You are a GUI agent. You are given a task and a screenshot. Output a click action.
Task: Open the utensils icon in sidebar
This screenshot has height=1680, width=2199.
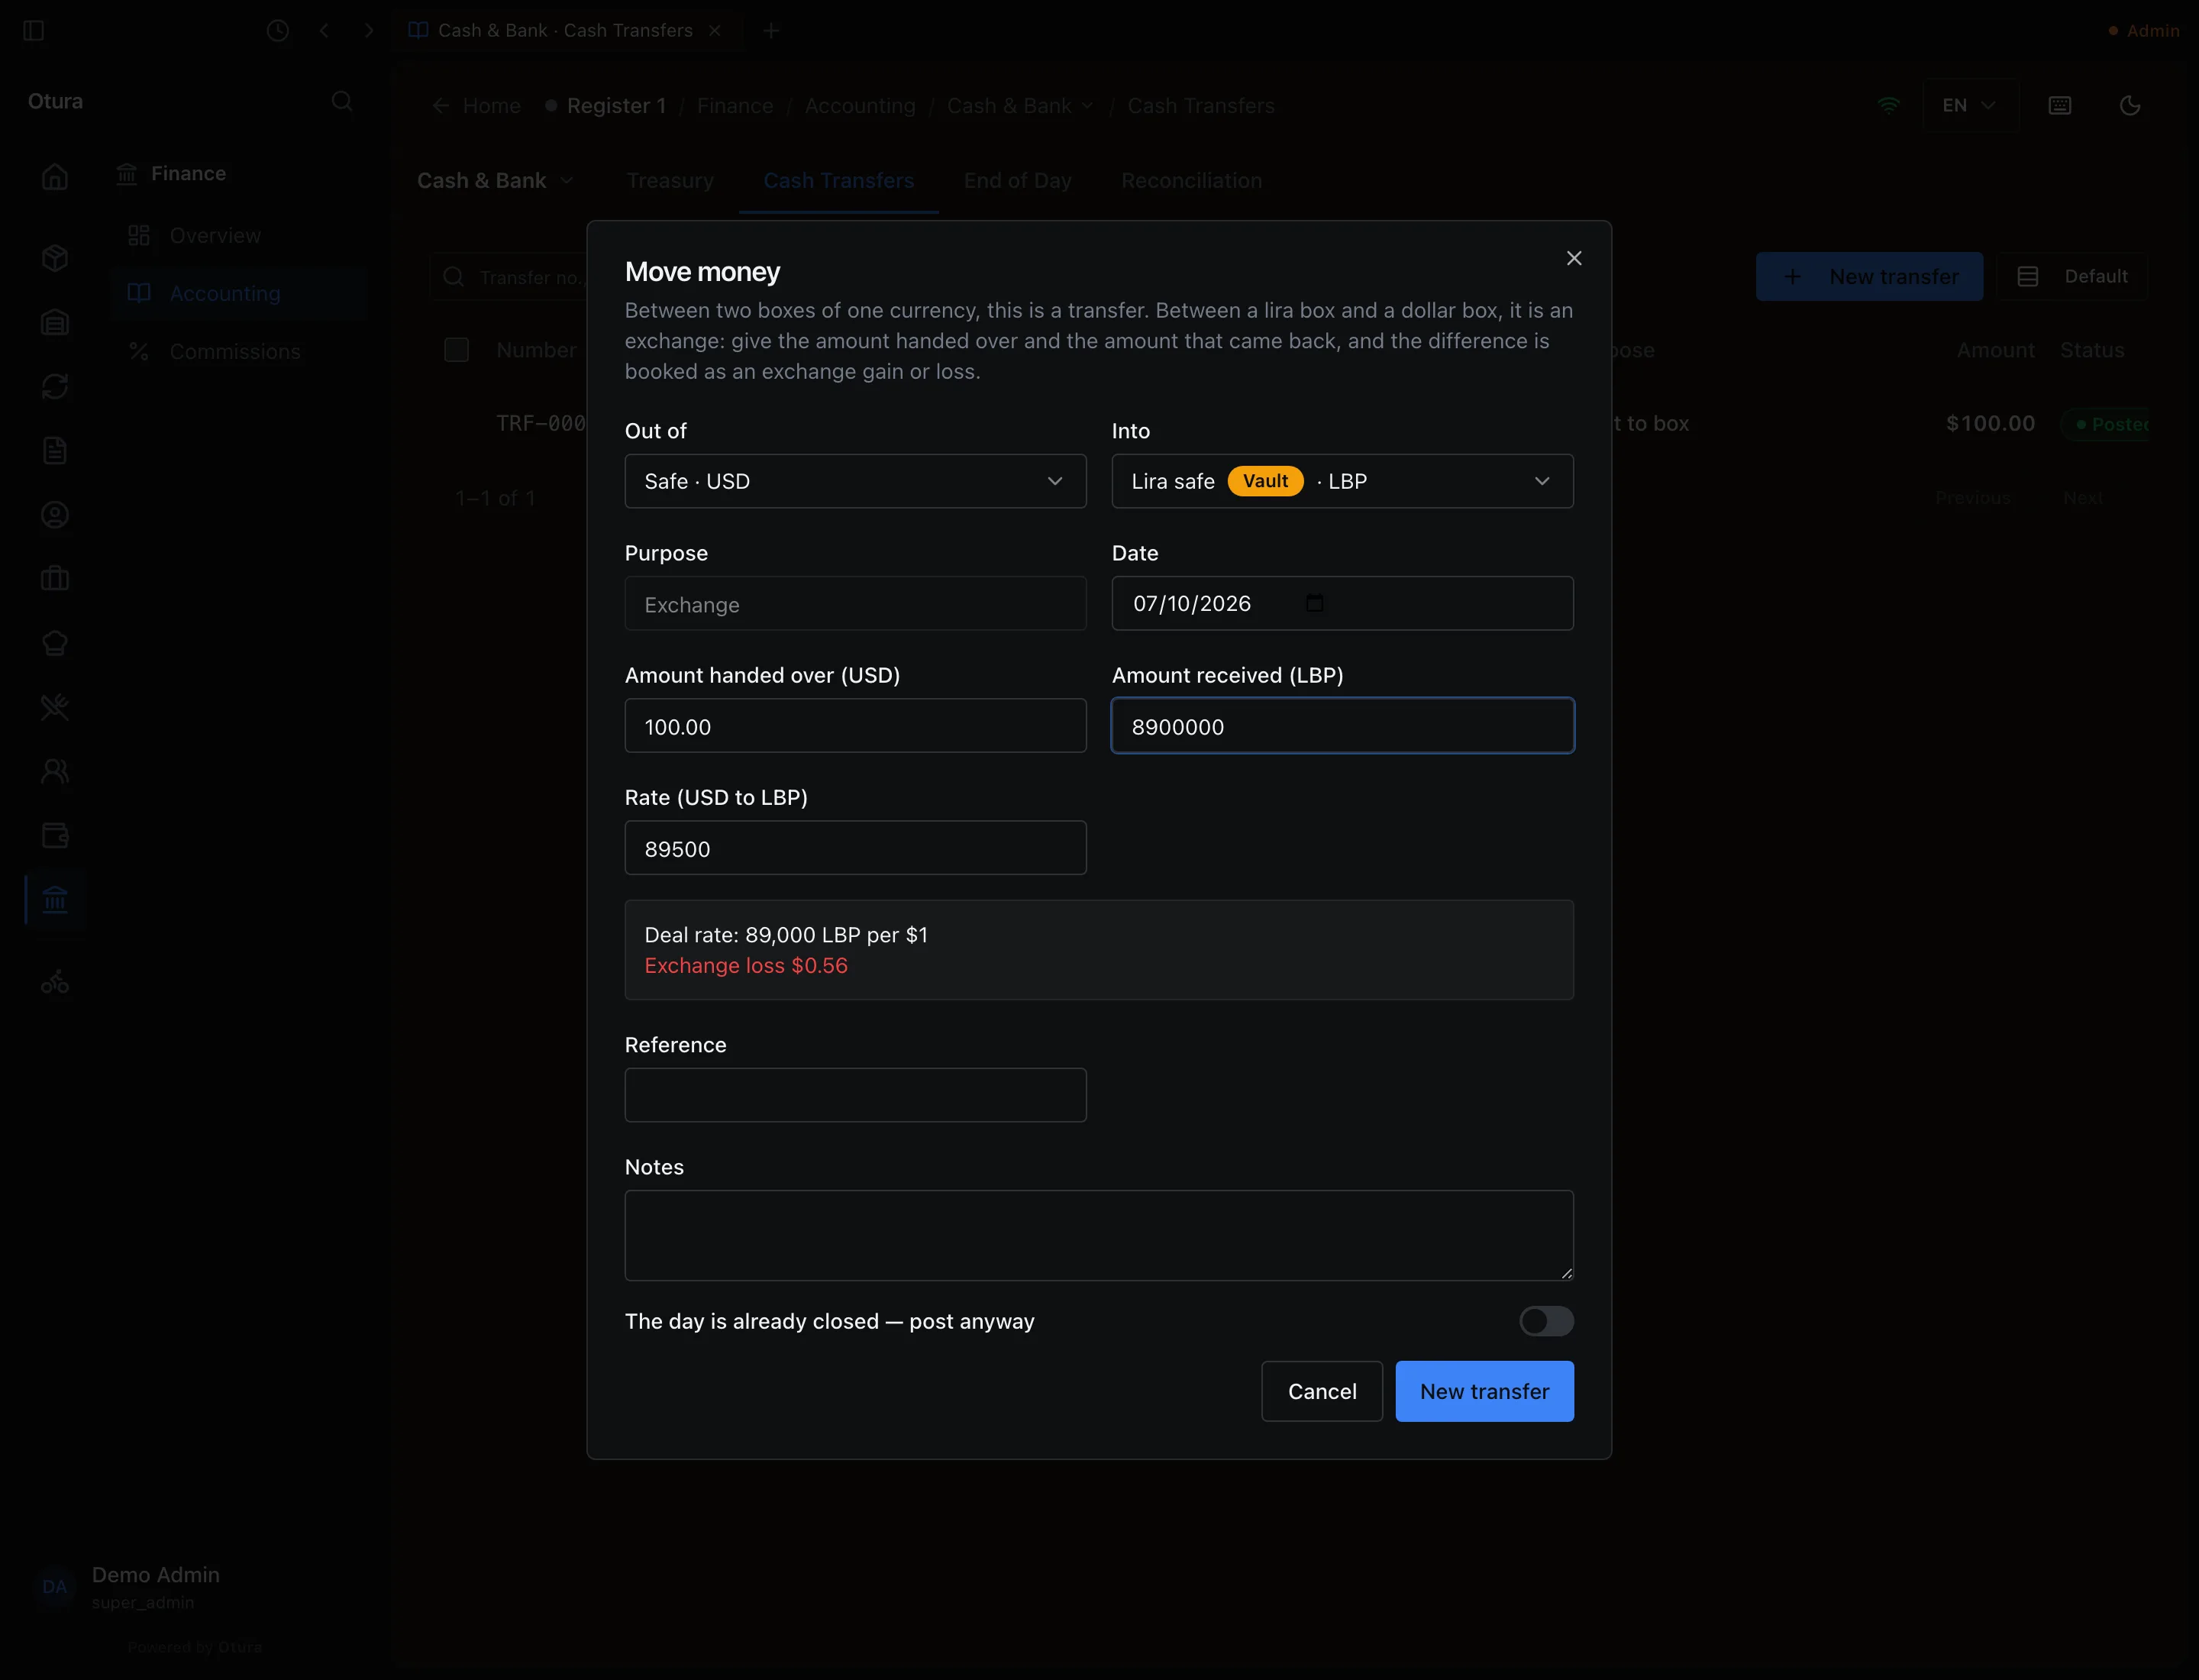coord(55,707)
